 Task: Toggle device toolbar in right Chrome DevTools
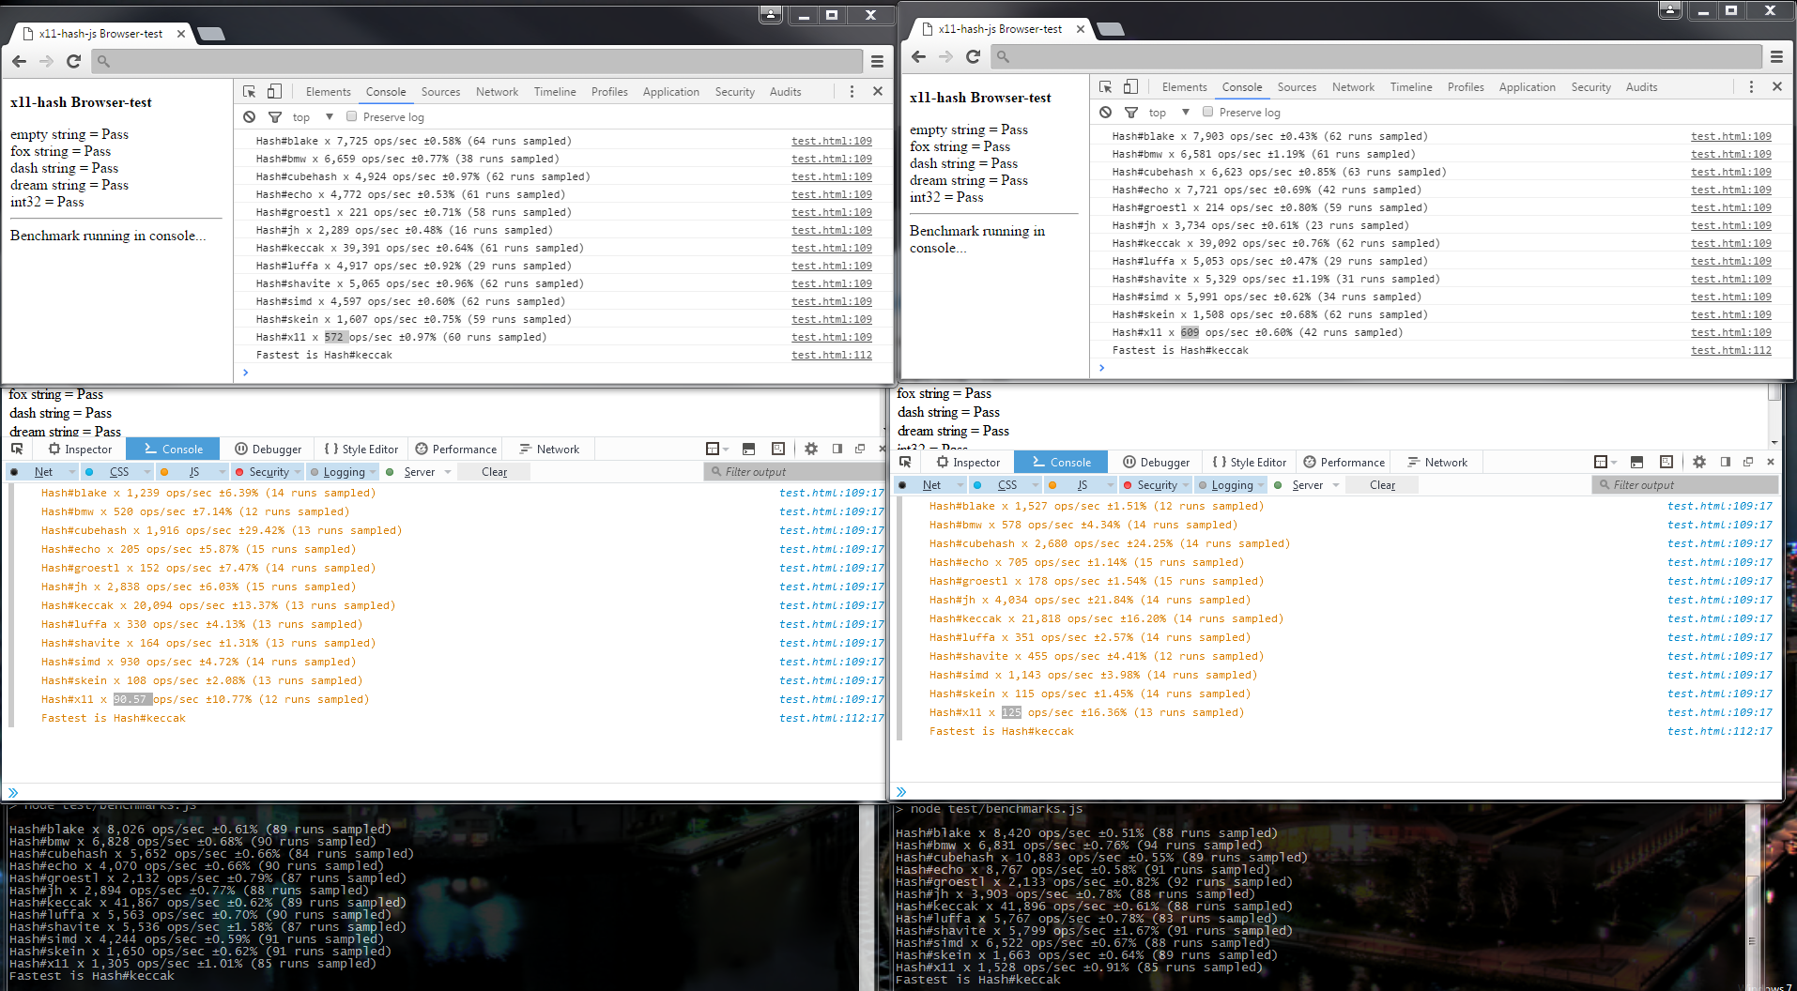click(1130, 86)
